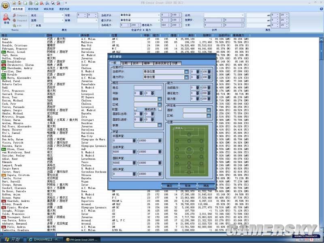Click the grey document quick-access icon
Viewport: 324px width, 243px height.
click(31, 3)
